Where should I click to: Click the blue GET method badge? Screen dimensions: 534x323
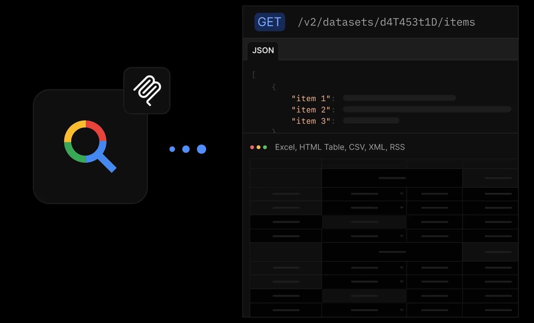(270, 22)
